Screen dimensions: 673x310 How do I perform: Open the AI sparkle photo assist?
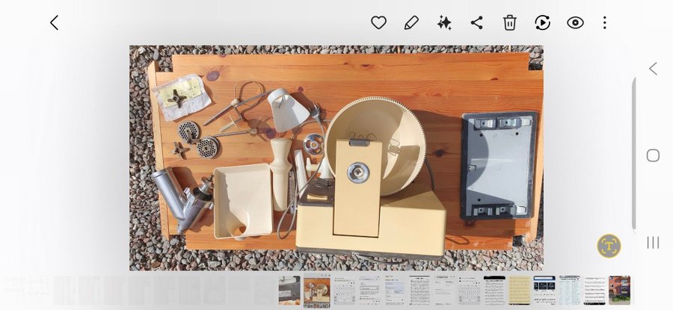point(444,22)
